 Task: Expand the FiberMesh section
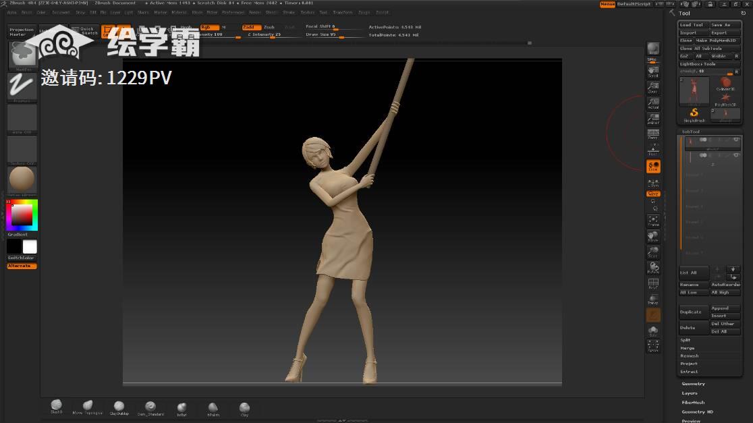pyautogui.click(x=693, y=403)
